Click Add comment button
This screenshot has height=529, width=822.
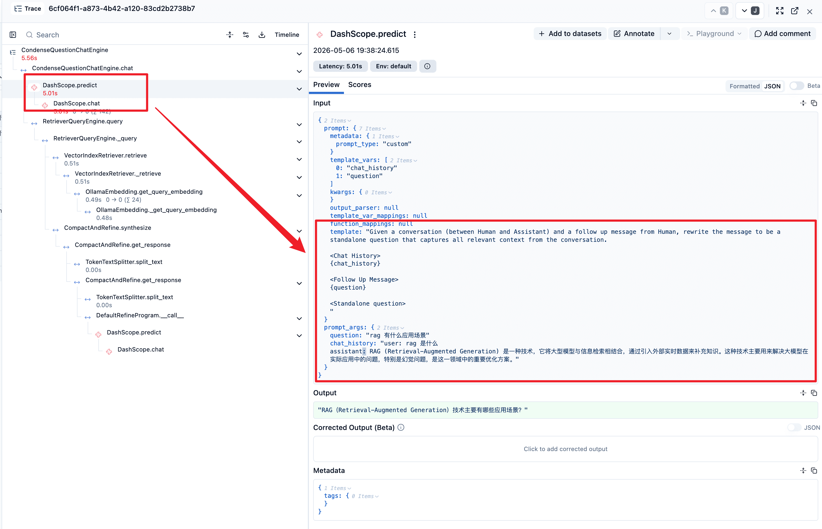pos(782,34)
